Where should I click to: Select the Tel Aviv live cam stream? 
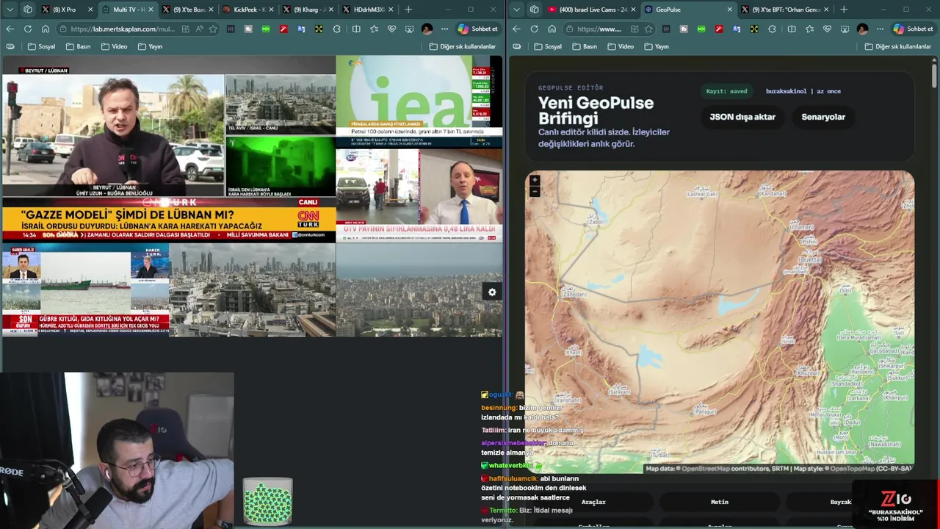pos(280,104)
